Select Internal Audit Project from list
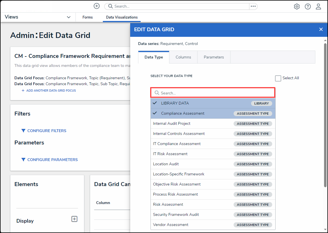The width and height of the screenshot is (328, 233). [x=172, y=123]
